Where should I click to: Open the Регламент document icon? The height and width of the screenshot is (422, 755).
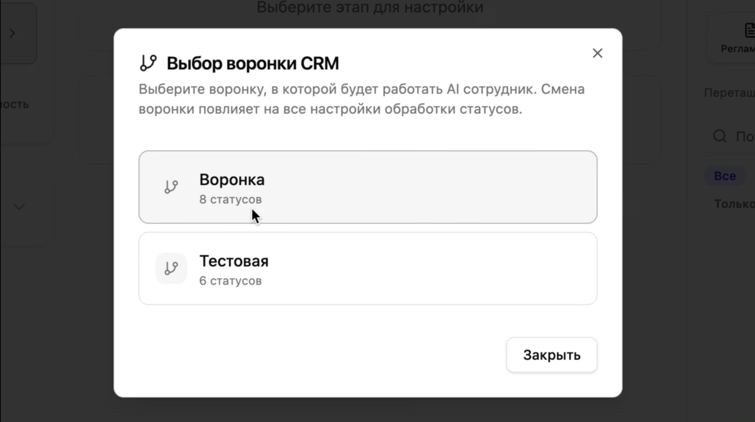click(x=750, y=30)
